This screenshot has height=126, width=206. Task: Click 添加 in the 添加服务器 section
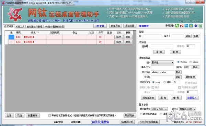click(x=163, y=98)
